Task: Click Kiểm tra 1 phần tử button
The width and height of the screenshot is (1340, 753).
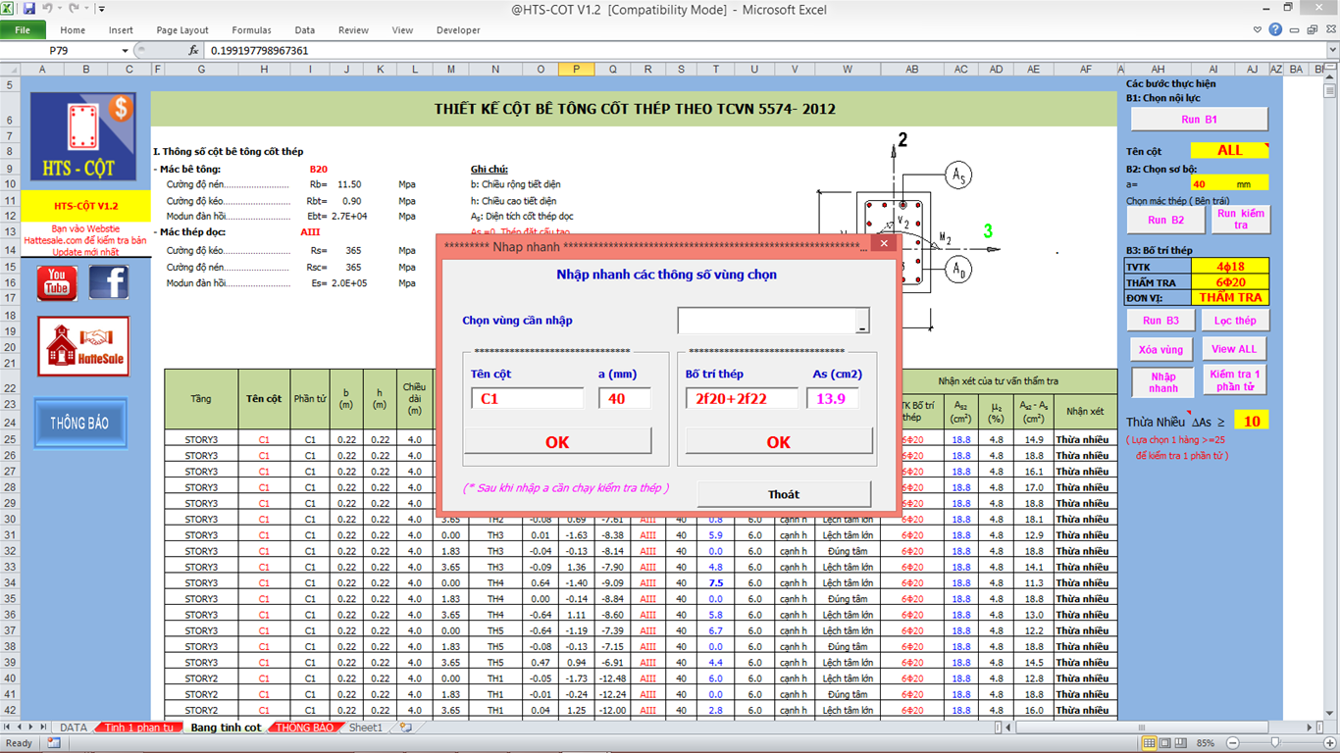Action: coord(1235,380)
